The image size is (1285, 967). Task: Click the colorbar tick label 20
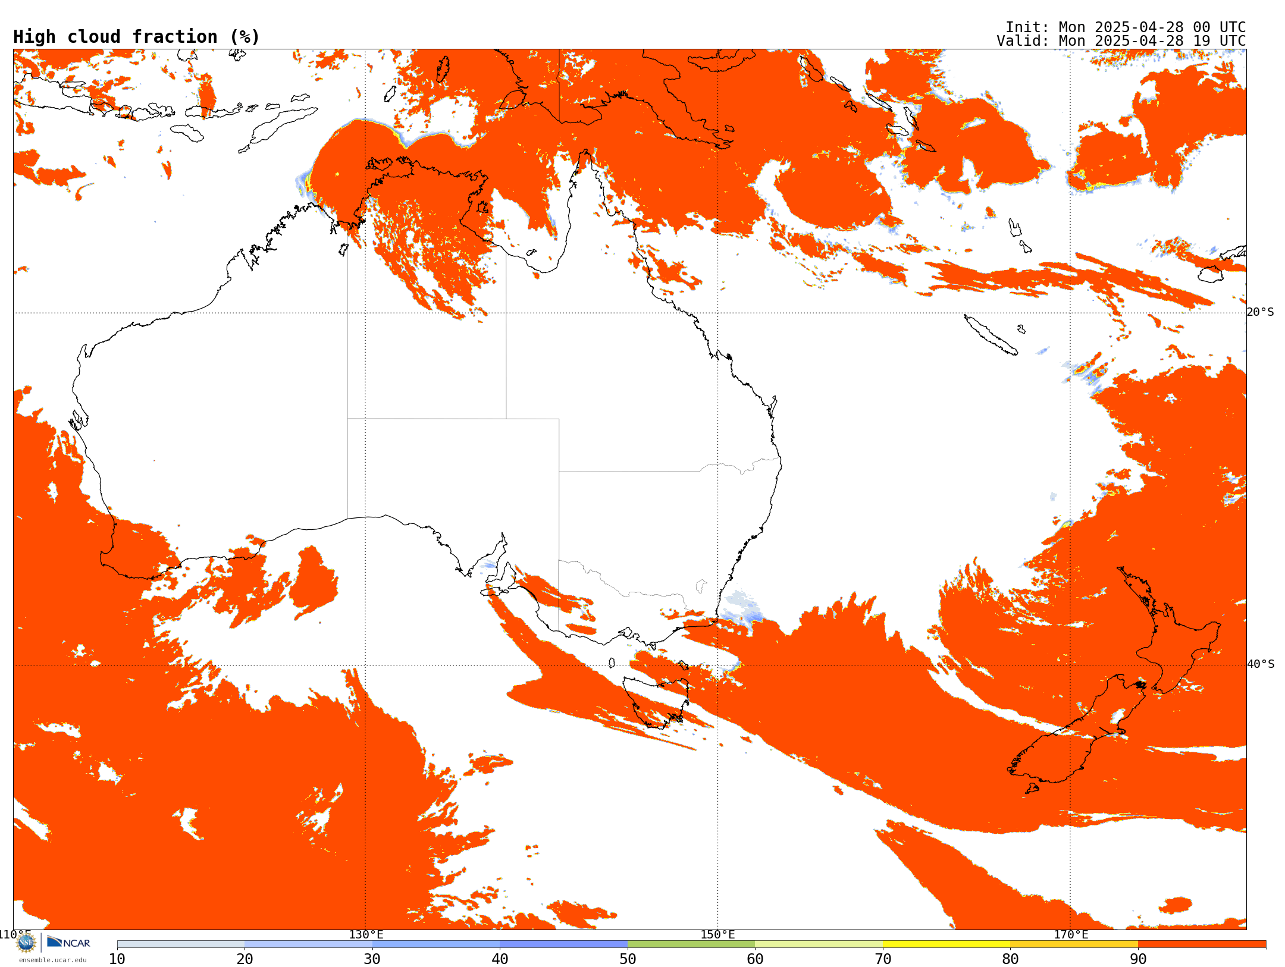(245, 959)
